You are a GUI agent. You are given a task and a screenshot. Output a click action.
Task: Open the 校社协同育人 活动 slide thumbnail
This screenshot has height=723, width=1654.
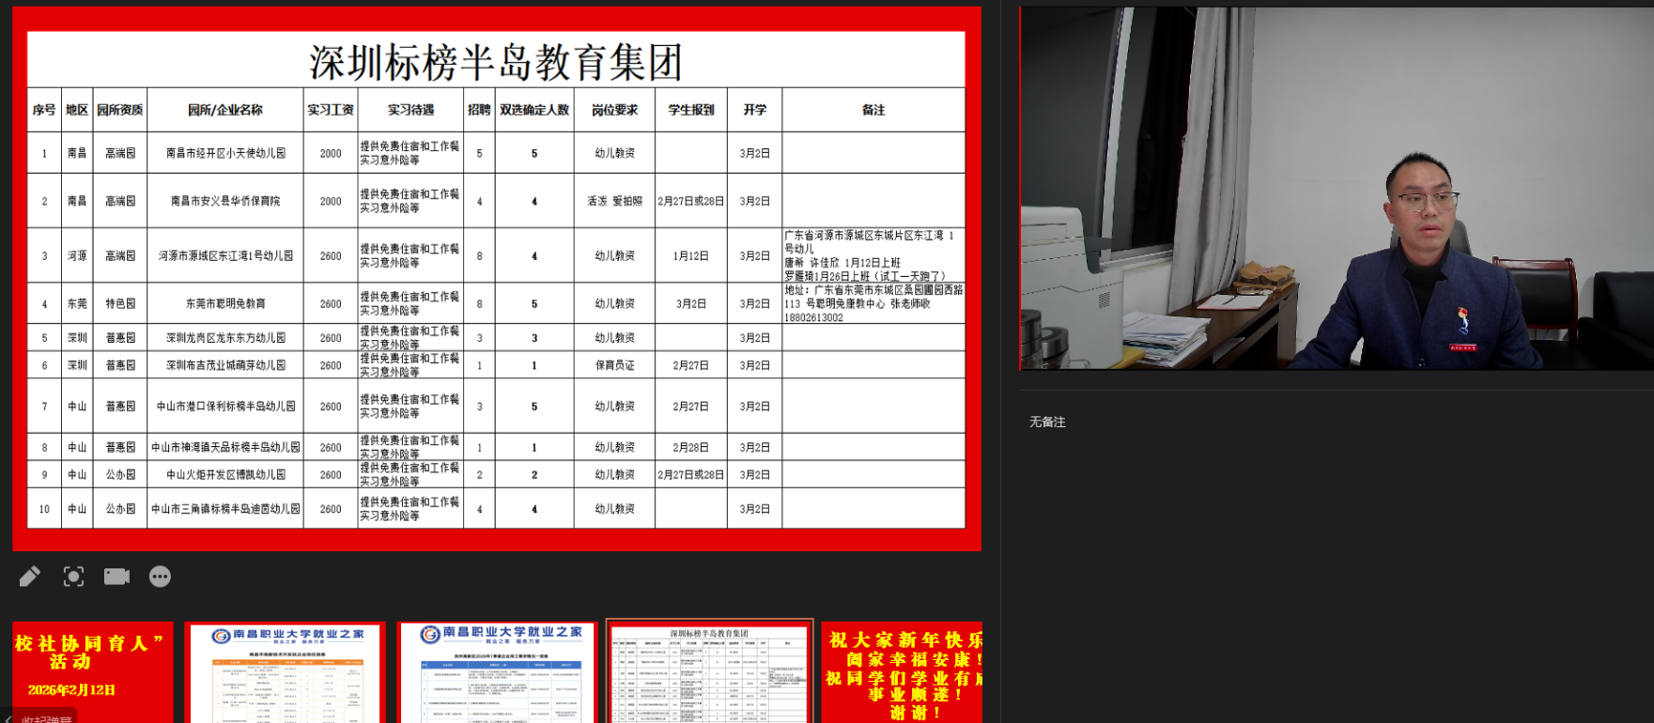point(92,670)
